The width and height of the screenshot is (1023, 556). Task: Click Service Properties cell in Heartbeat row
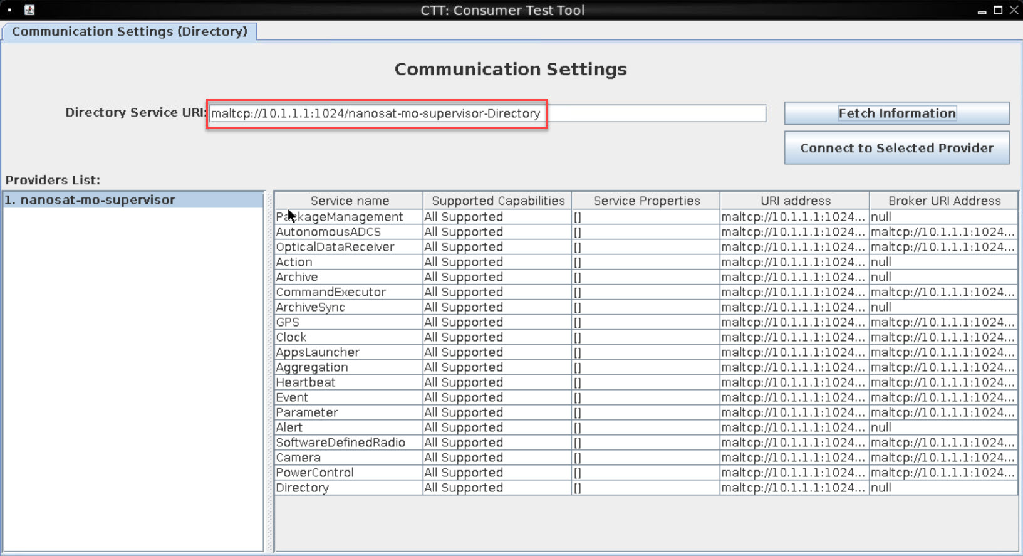[x=646, y=382]
